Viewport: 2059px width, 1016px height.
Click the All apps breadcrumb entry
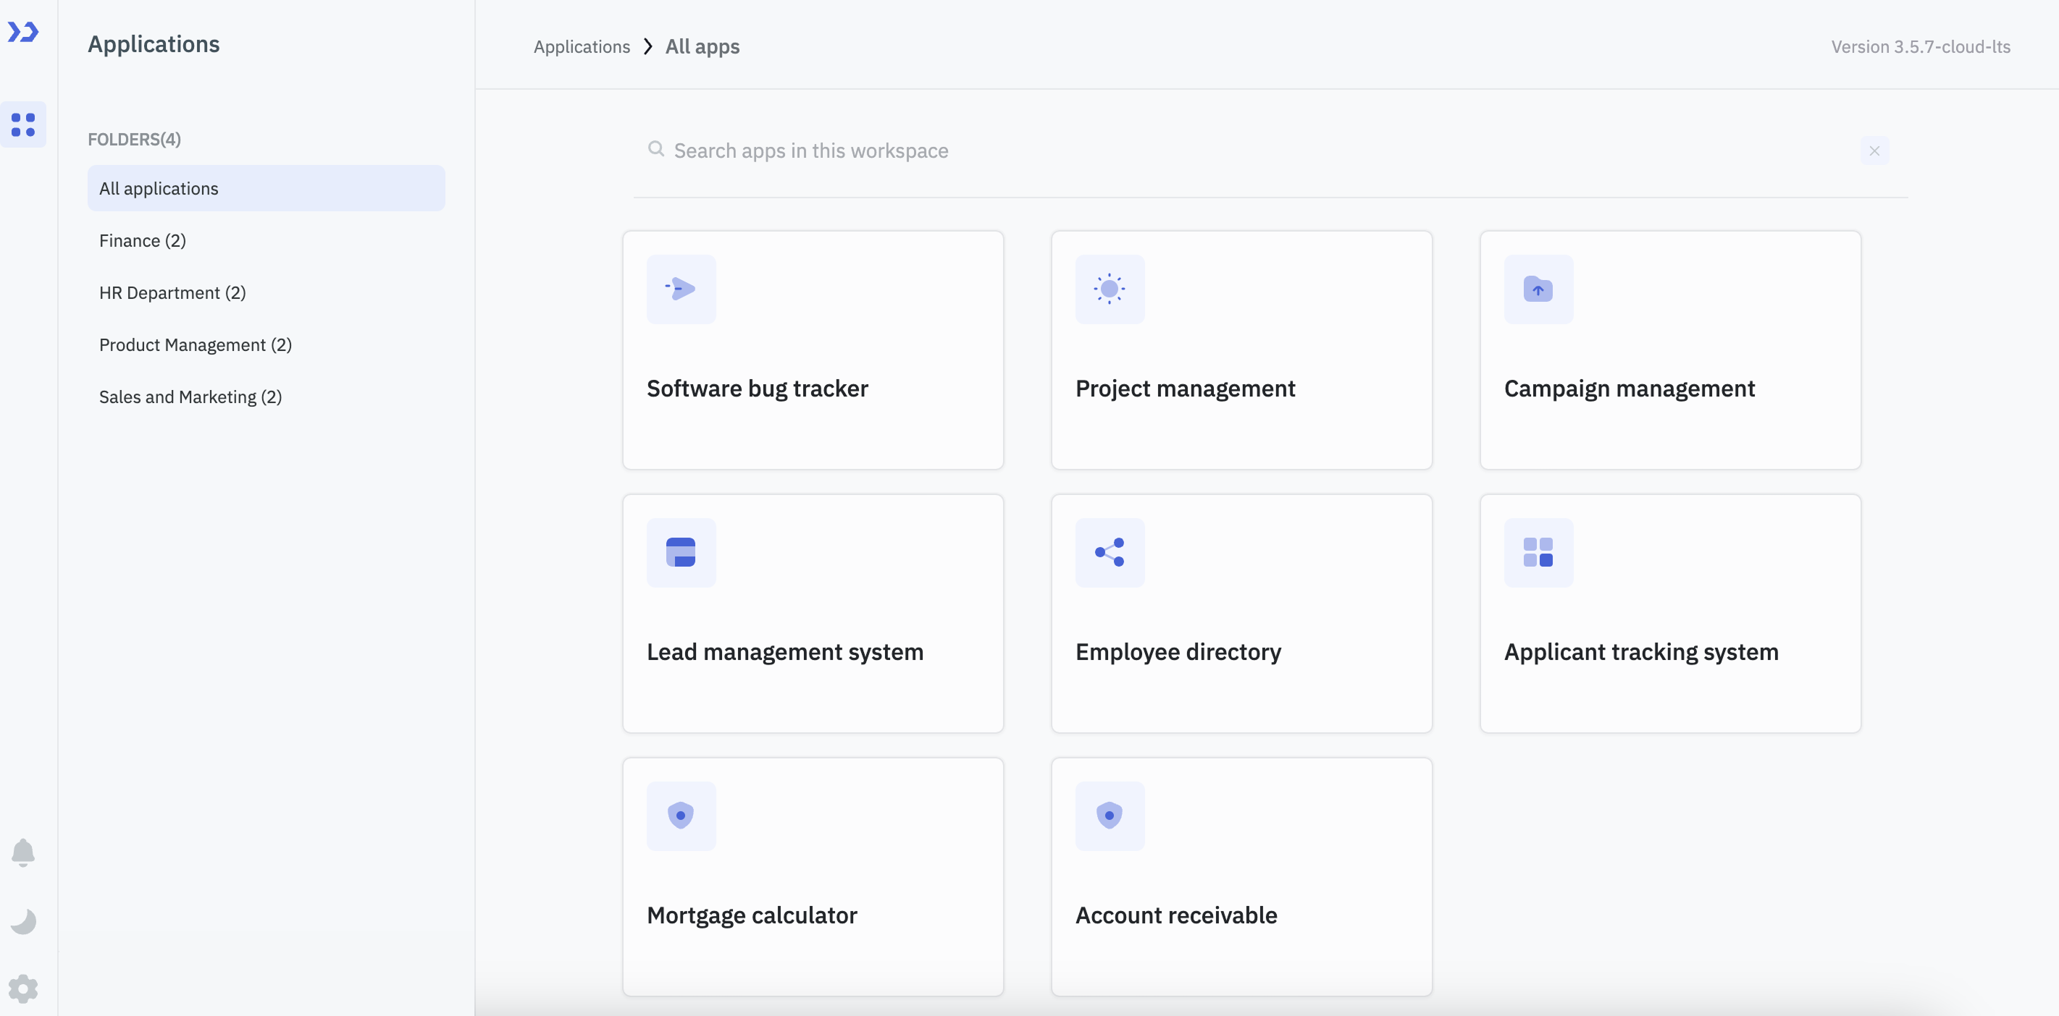(702, 46)
